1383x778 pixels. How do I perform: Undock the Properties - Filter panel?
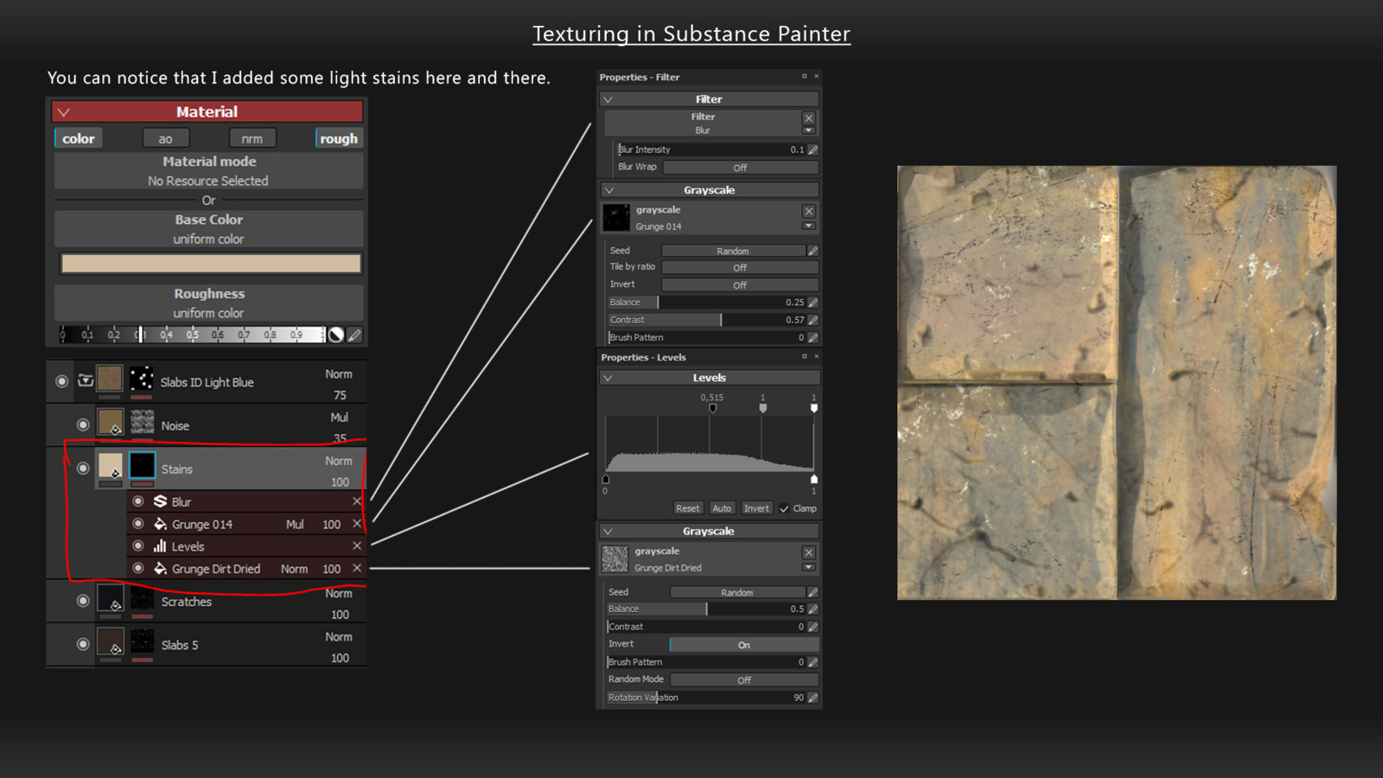804,77
